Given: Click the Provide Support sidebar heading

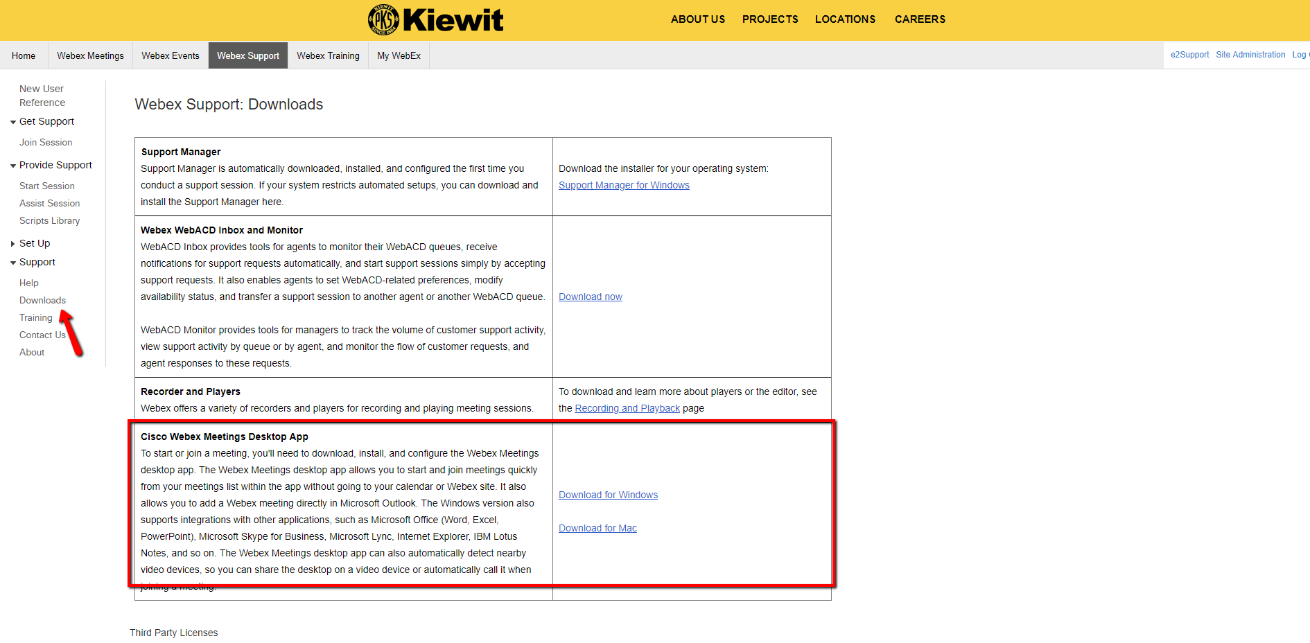Looking at the screenshot, I should (x=55, y=165).
